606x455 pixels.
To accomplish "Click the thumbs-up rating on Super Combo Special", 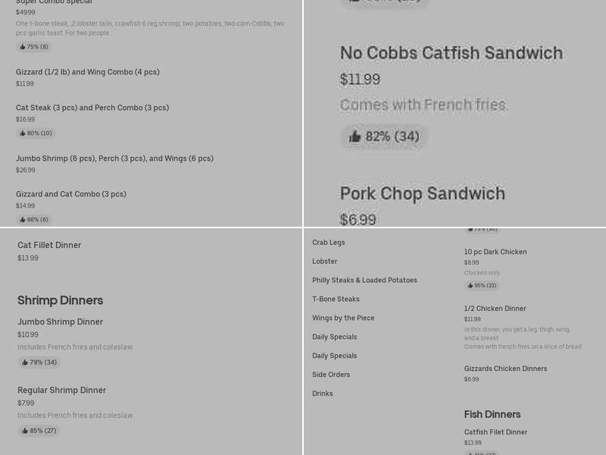I will click(33, 46).
